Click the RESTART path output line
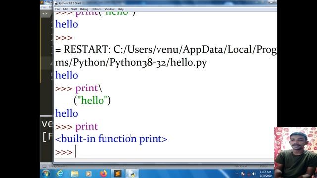This screenshot has width=317, height=178. [x=166, y=50]
